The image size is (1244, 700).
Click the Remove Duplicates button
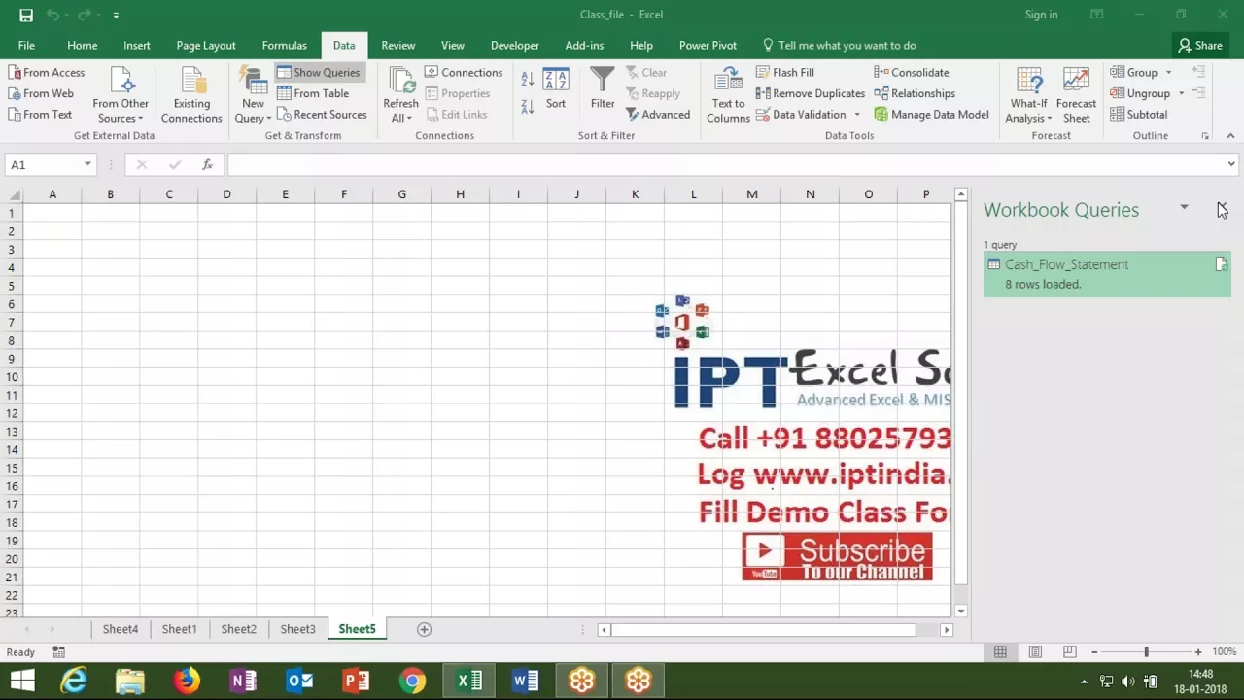[x=811, y=93]
